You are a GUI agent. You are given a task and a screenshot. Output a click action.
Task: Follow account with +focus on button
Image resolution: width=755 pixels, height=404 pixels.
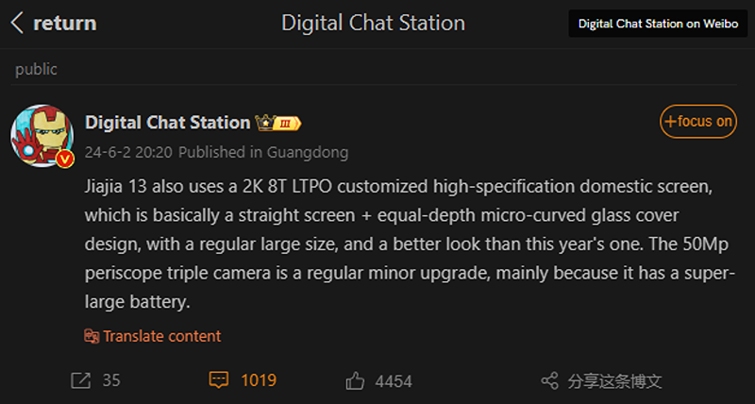(x=698, y=122)
